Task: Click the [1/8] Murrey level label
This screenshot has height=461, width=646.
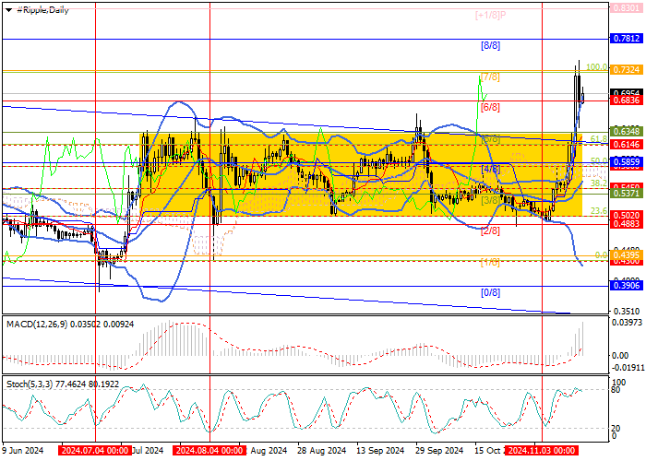Action: (x=490, y=262)
